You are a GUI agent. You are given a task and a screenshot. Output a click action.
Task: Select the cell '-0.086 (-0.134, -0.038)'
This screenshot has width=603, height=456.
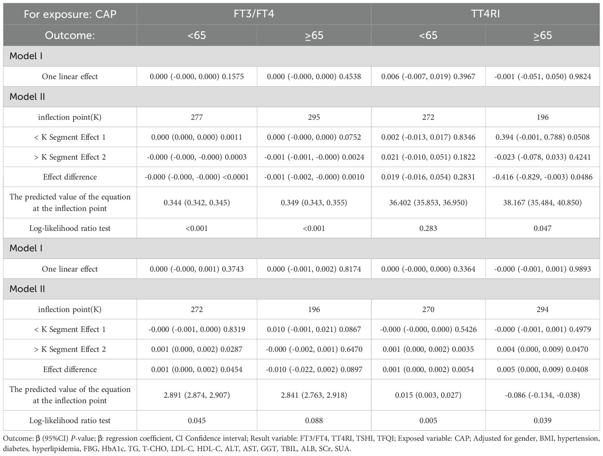(542, 395)
